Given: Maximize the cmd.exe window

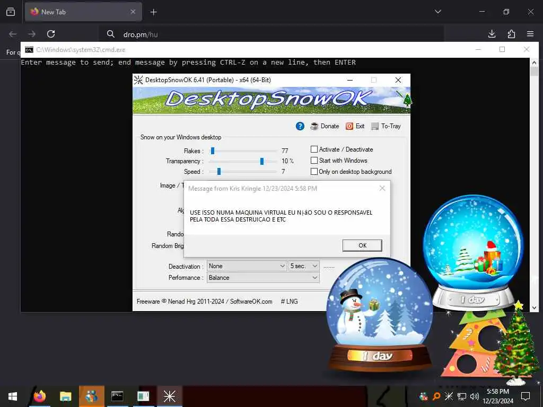Looking at the screenshot, I should pos(502,49).
